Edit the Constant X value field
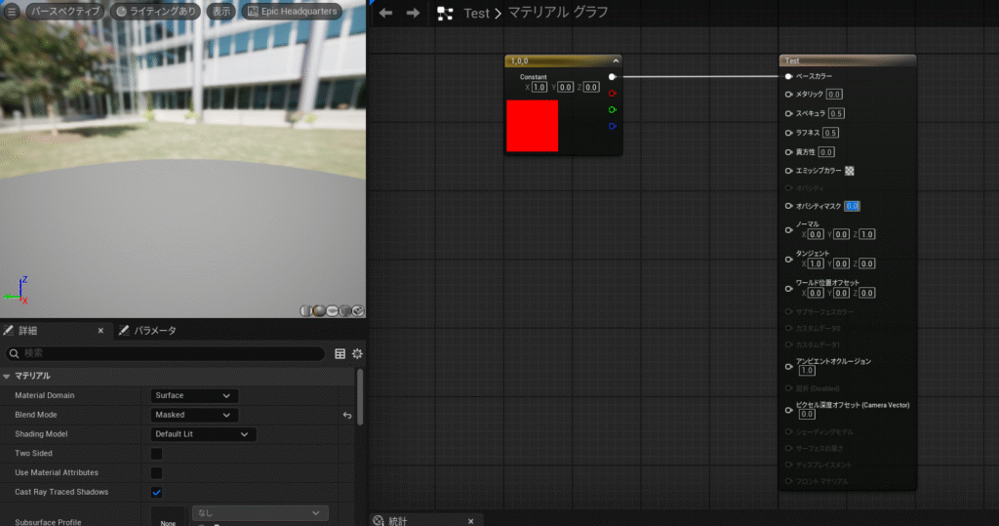 [x=539, y=88]
